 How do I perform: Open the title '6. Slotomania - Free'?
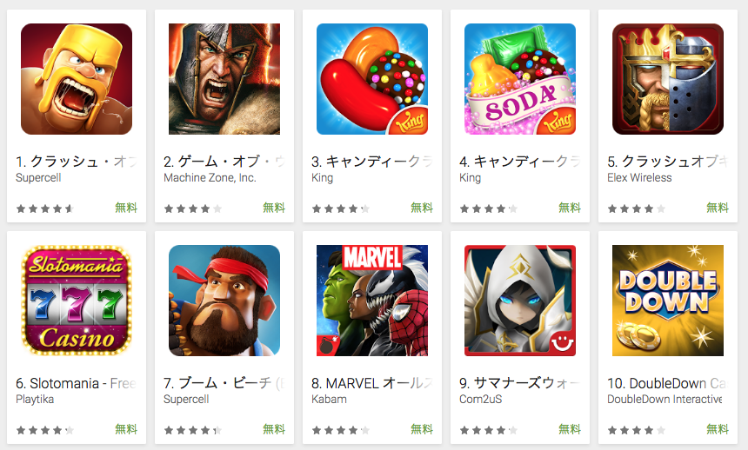coord(77,383)
